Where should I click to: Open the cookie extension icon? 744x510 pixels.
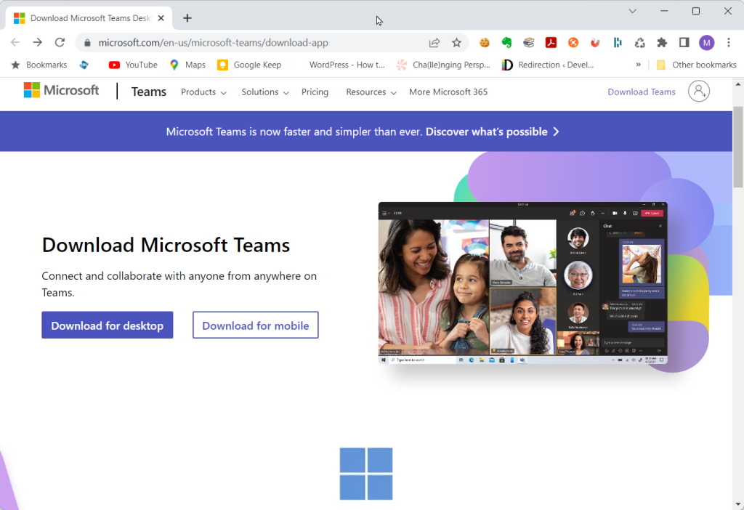point(484,43)
